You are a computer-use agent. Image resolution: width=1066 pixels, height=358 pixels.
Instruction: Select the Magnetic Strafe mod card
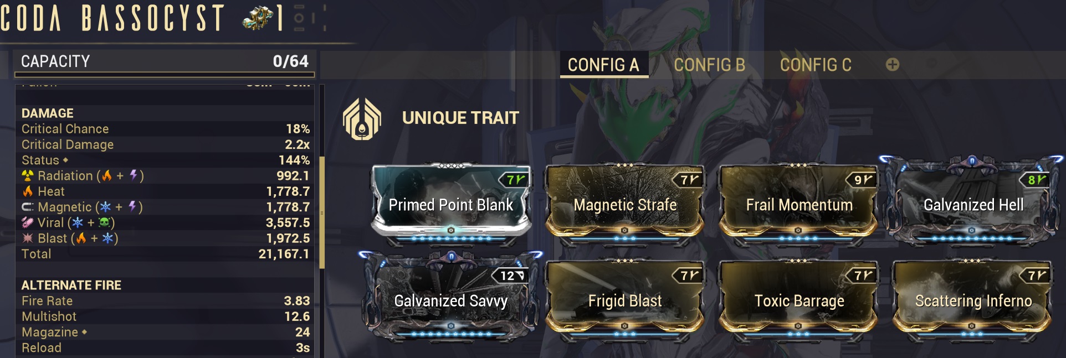click(x=625, y=204)
